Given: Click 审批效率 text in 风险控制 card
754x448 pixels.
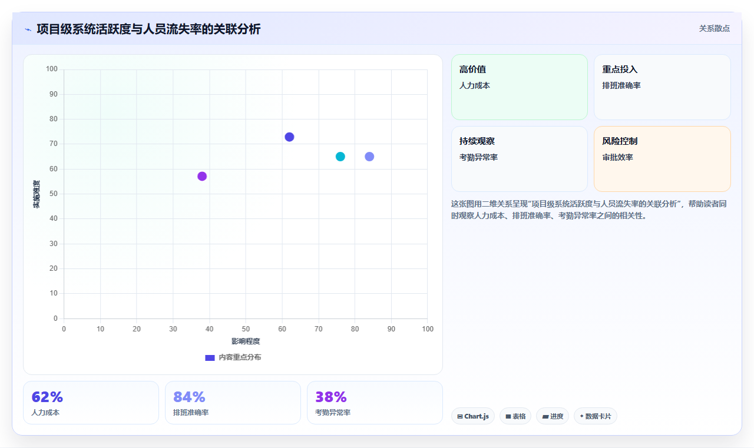Looking at the screenshot, I should tap(617, 157).
